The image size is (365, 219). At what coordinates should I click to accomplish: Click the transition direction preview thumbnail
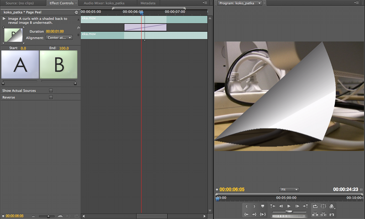point(14,35)
